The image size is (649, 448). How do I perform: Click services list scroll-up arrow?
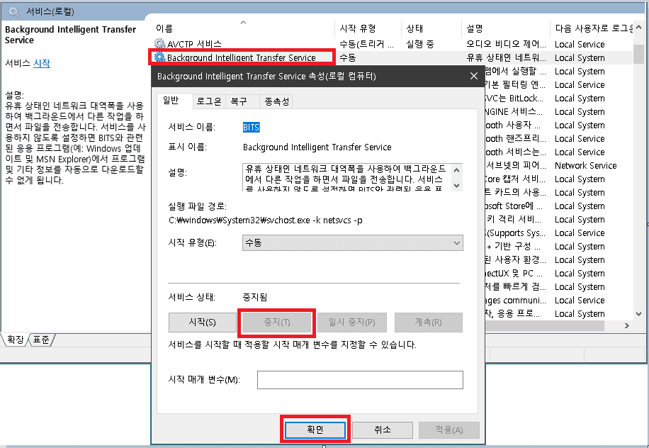pyautogui.click(x=638, y=28)
